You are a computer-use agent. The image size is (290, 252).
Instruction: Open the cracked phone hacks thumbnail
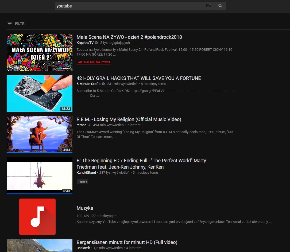pos(40,94)
